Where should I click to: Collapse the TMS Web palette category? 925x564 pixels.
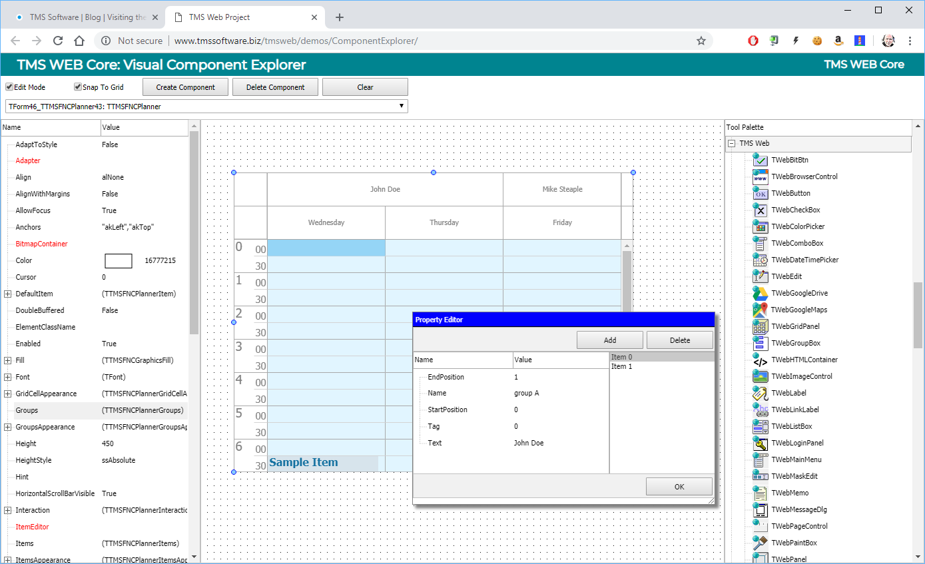(x=731, y=143)
